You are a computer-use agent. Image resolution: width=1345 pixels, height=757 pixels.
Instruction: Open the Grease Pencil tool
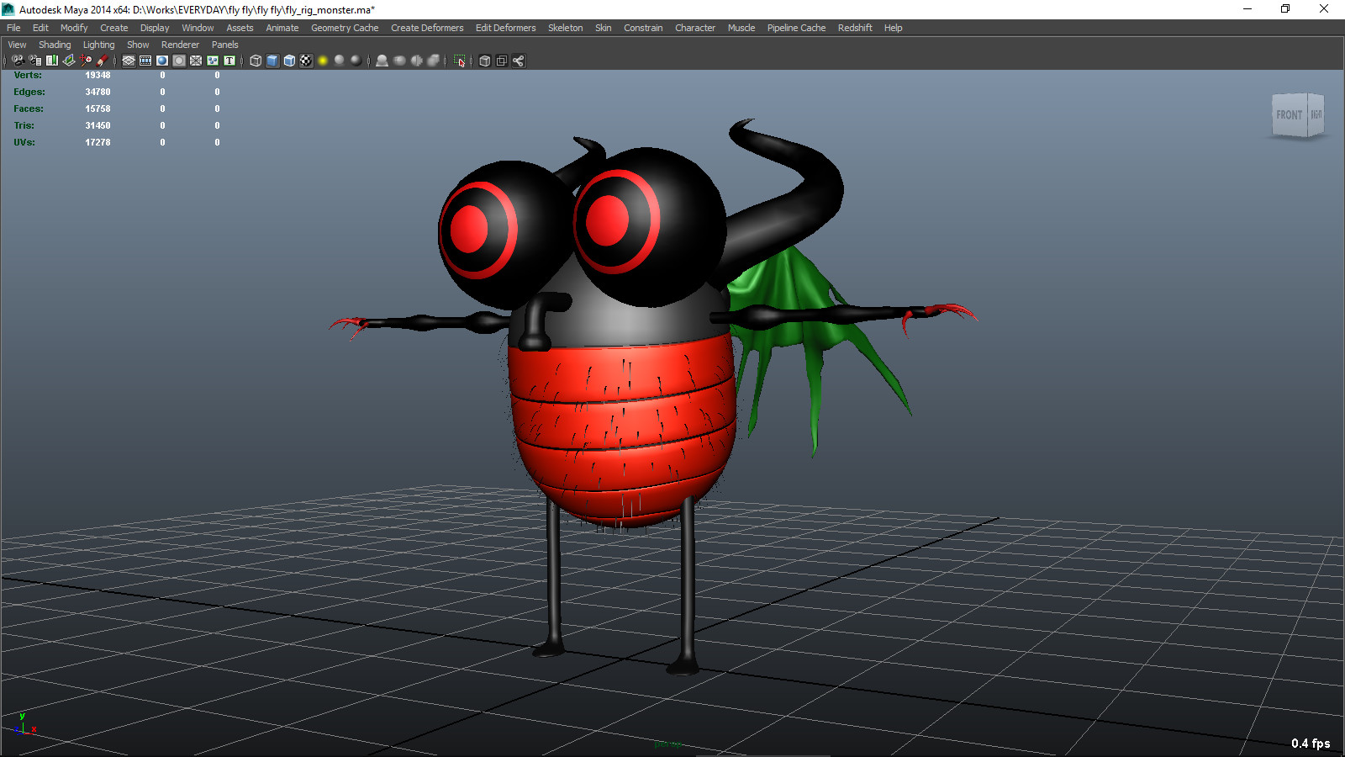[103, 61]
